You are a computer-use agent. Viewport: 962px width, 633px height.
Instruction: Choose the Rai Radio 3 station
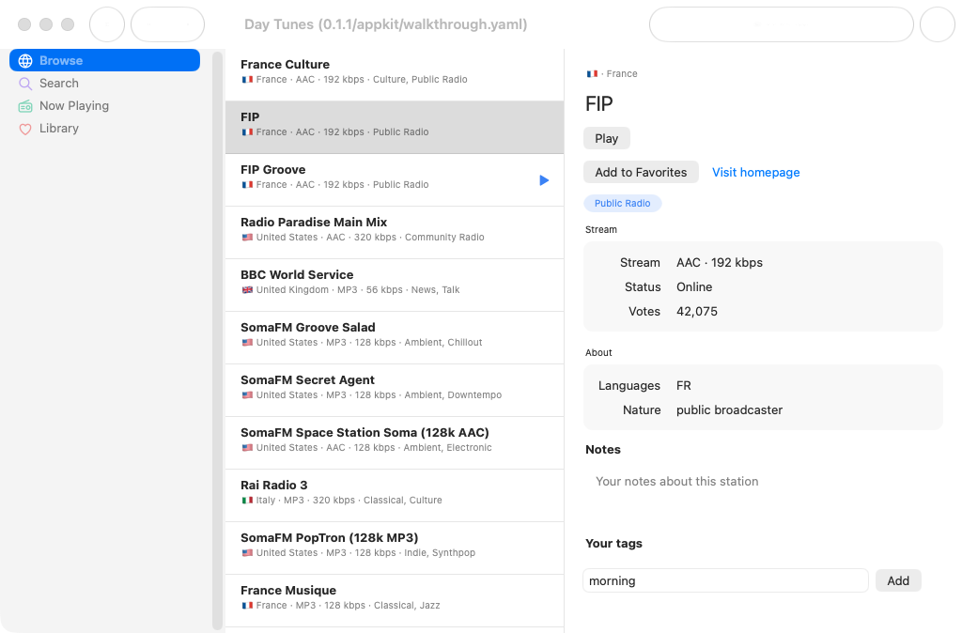click(395, 496)
